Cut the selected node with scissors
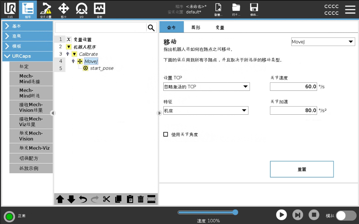The width and height of the screenshot is (359, 224). [x=107, y=199]
